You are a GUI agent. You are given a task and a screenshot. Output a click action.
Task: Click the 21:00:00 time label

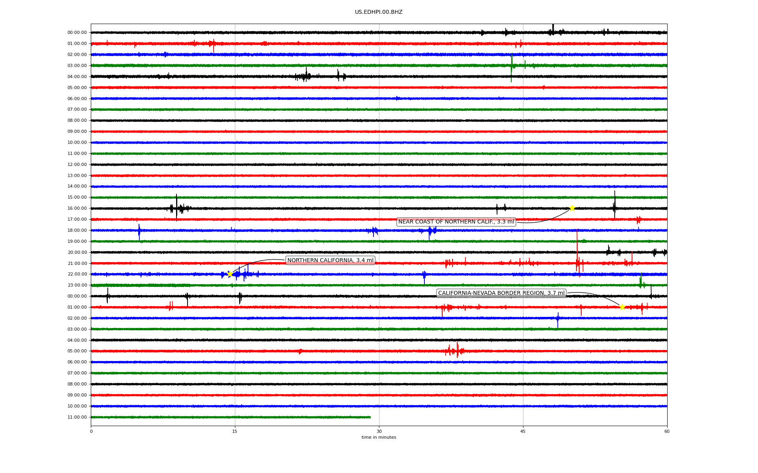(77, 263)
